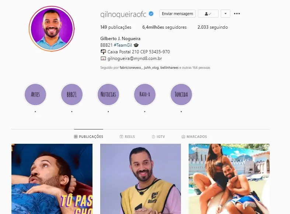The height and width of the screenshot is (214, 290).
Task: Open the Raio-x story highlight
Action: (x=144, y=94)
